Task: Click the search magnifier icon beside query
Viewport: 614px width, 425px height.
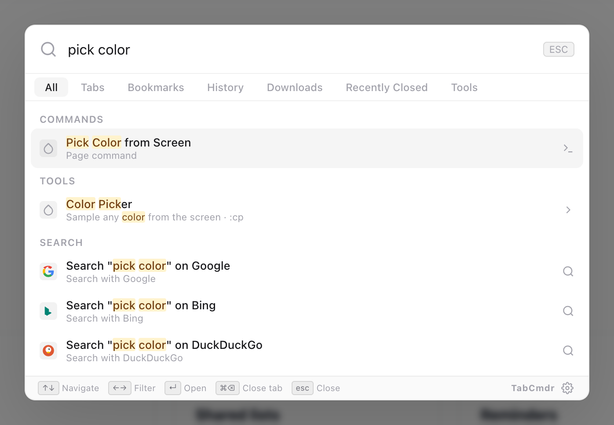Action: click(x=48, y=49)
